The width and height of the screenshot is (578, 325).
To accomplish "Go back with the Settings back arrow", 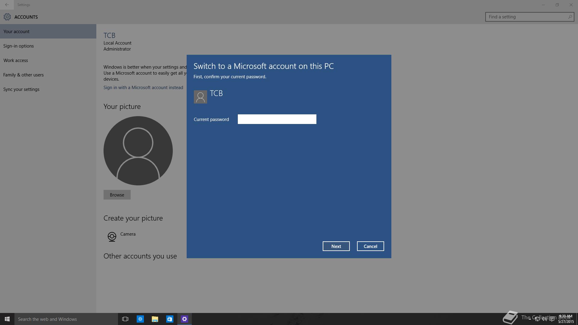I will click(7, 5).
